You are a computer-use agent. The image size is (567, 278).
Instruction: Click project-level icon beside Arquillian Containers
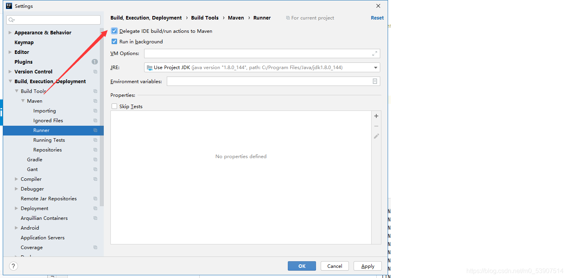95,218
